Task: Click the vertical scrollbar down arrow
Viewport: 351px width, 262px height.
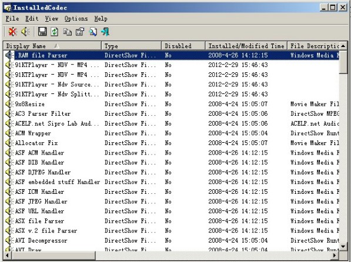Action: pos(343,247)
